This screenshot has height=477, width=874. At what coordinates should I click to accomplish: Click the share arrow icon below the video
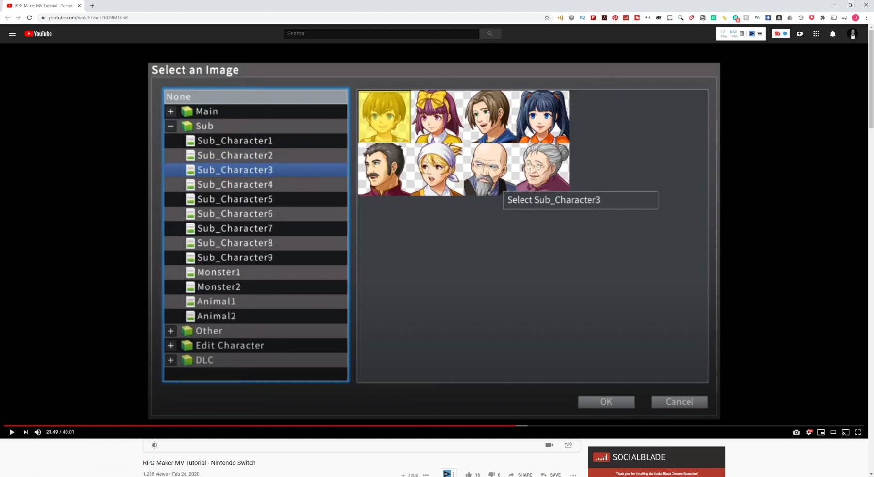(568, 445)
